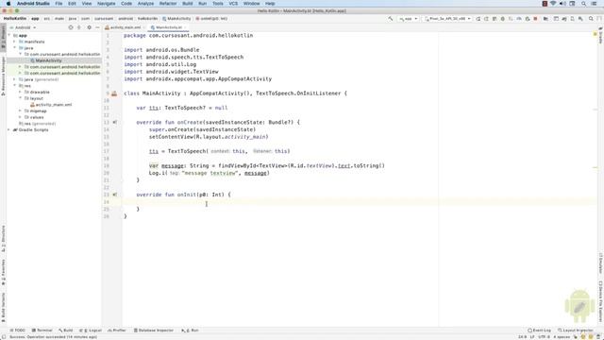
Task: Click the HelloKotlin breadcrumb in navigation bar
Action: click(15, 19)
